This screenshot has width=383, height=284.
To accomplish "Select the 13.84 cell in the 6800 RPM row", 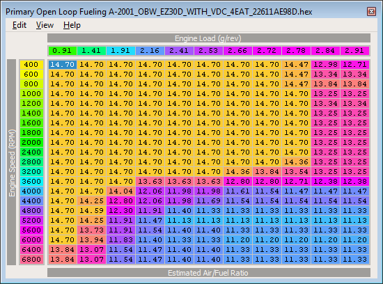I will (63, 260).
